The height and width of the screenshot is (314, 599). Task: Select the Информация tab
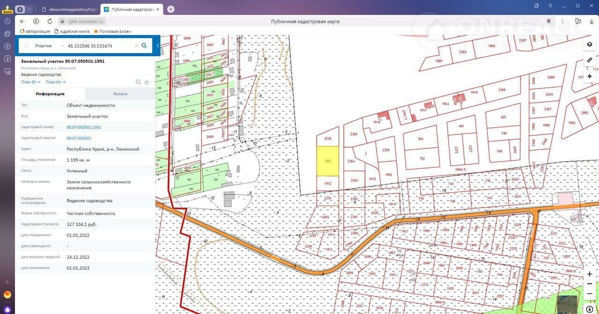pos(50,94)
